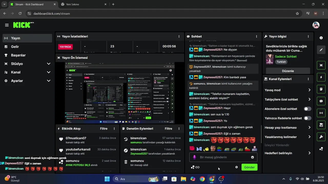The height and width of the screenshot is (184, 328).
Task: Click the browser address bar
Action: coord(163,14)
